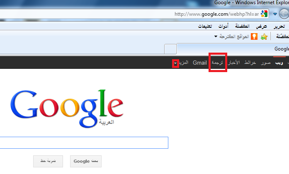This screenshot has width=289, height=174.
Task: Click the الأخبار news link
Action: coord(234,63)
